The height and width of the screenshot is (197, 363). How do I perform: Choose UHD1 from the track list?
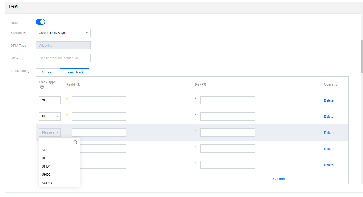46,166
